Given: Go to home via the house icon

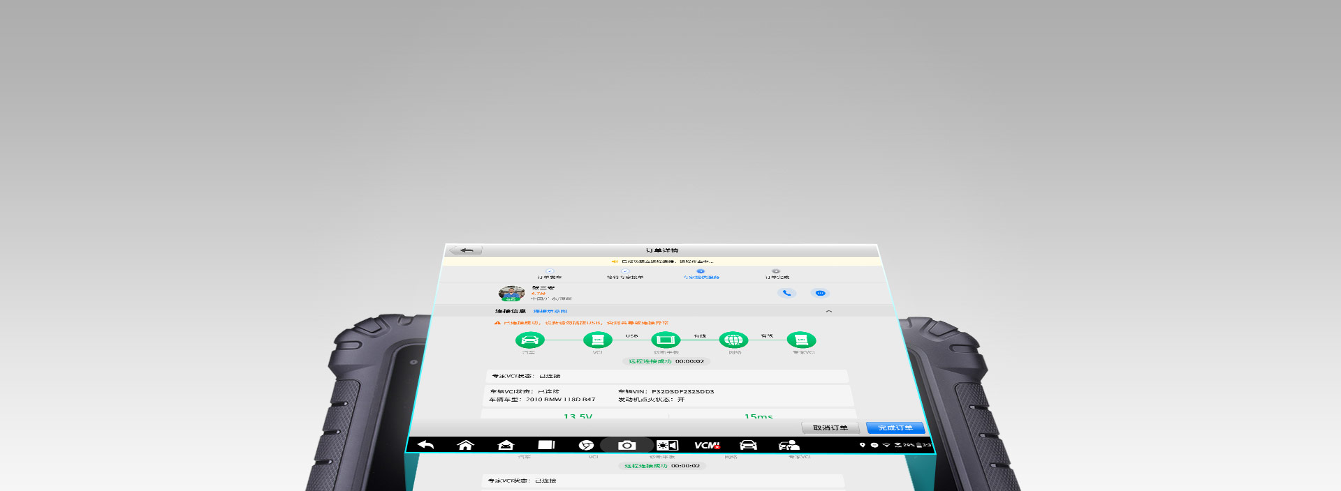Looking at the screenshot, I should (x=465, y=445).
